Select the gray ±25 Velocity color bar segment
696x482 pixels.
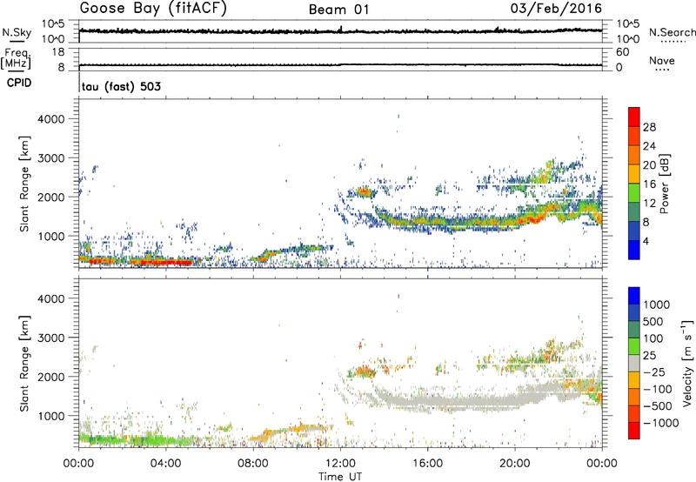pyautogui.click(x=634, y=364)
